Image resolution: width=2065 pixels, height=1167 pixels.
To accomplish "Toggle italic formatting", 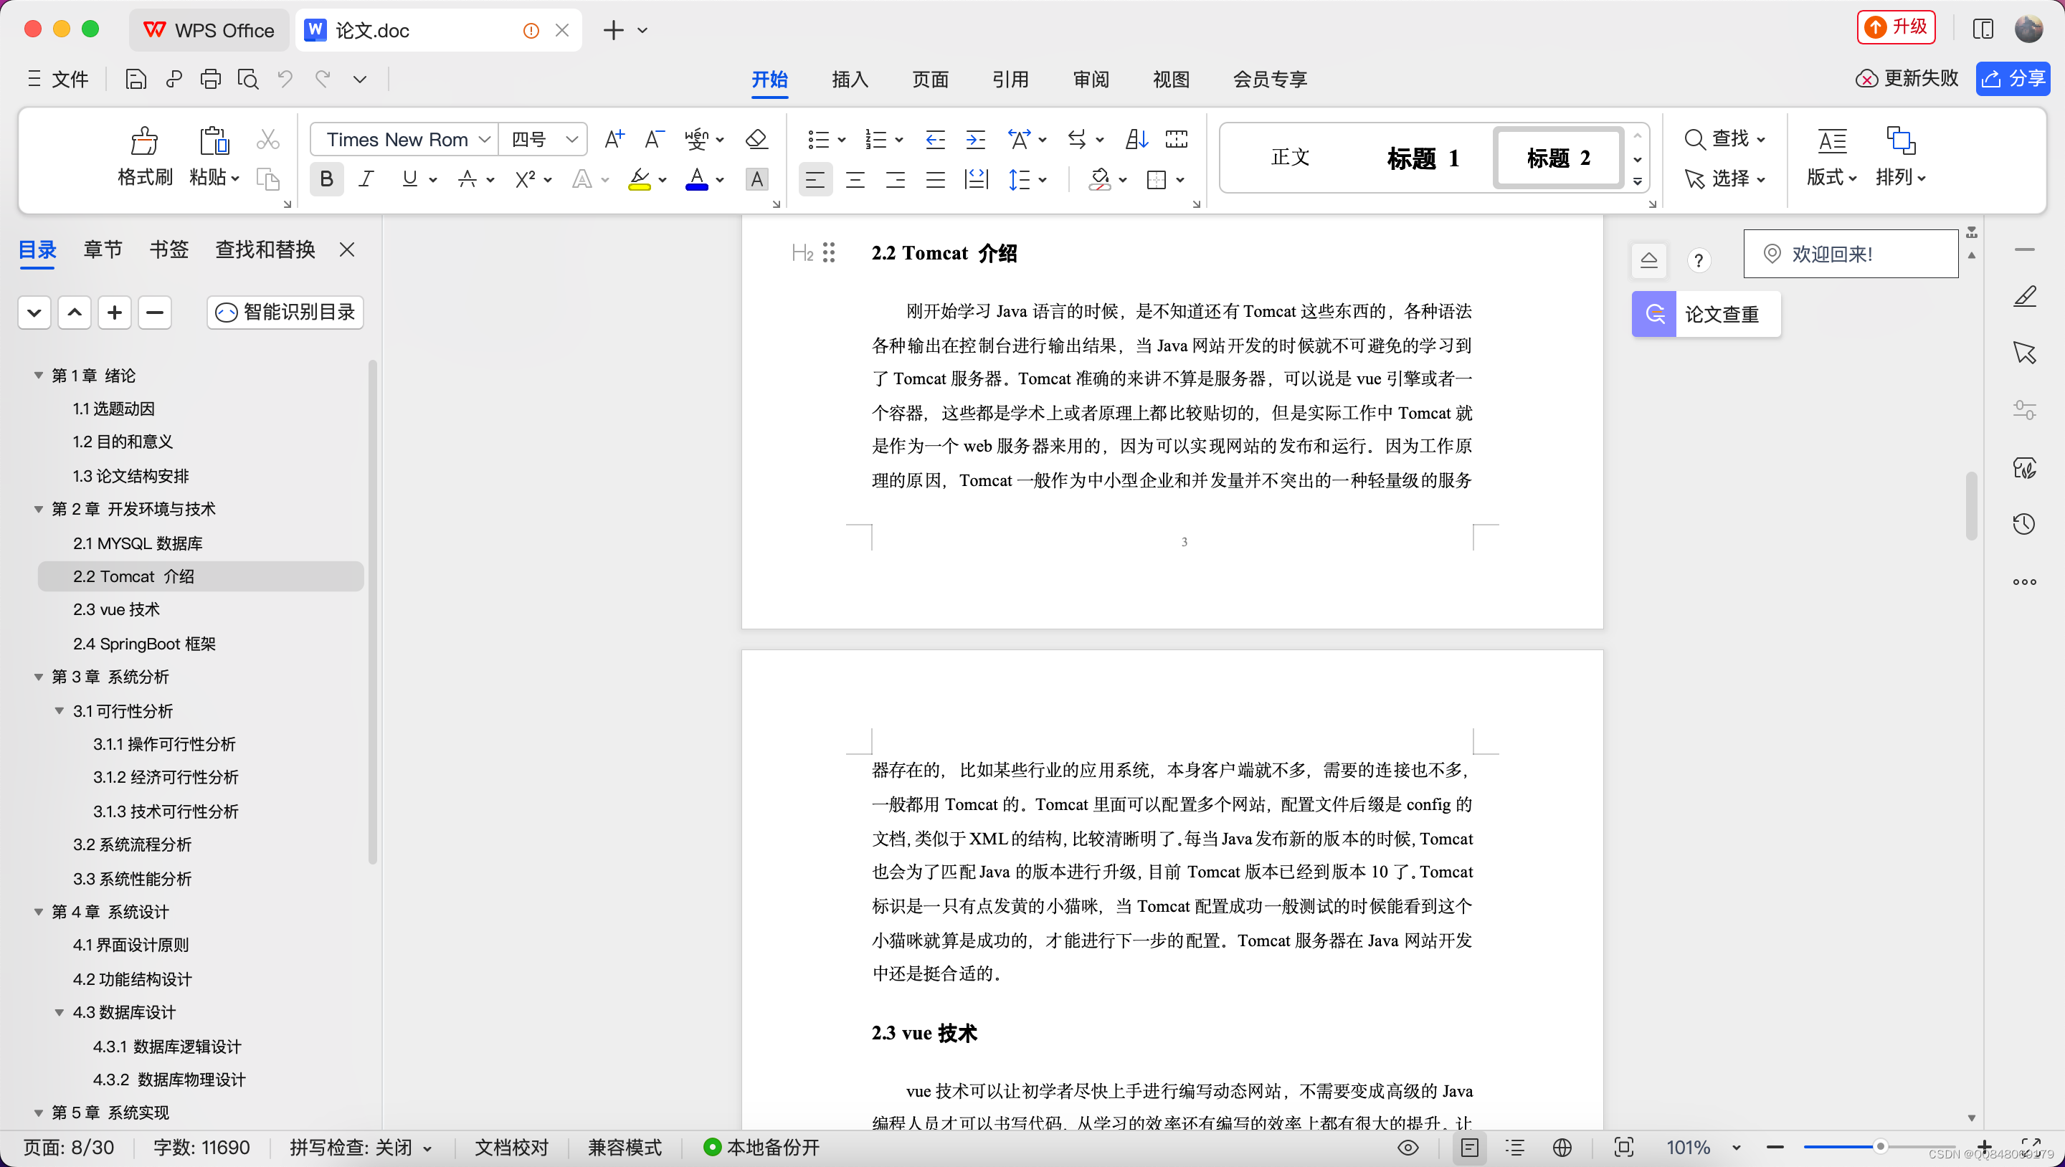I will tap(366, 179).
